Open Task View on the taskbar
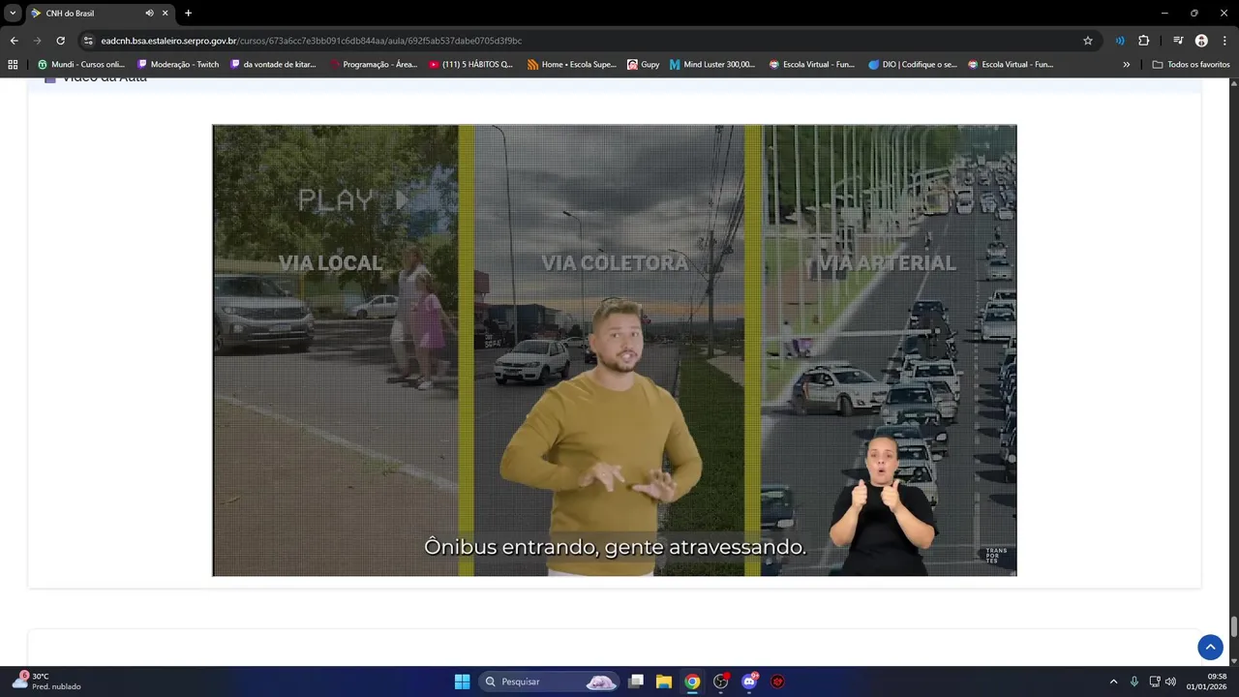 [x=636, y=682]
